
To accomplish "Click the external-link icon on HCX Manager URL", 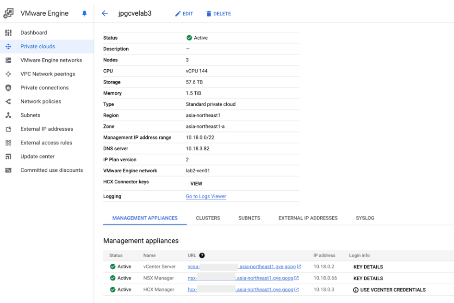I will tap(297, 290).
